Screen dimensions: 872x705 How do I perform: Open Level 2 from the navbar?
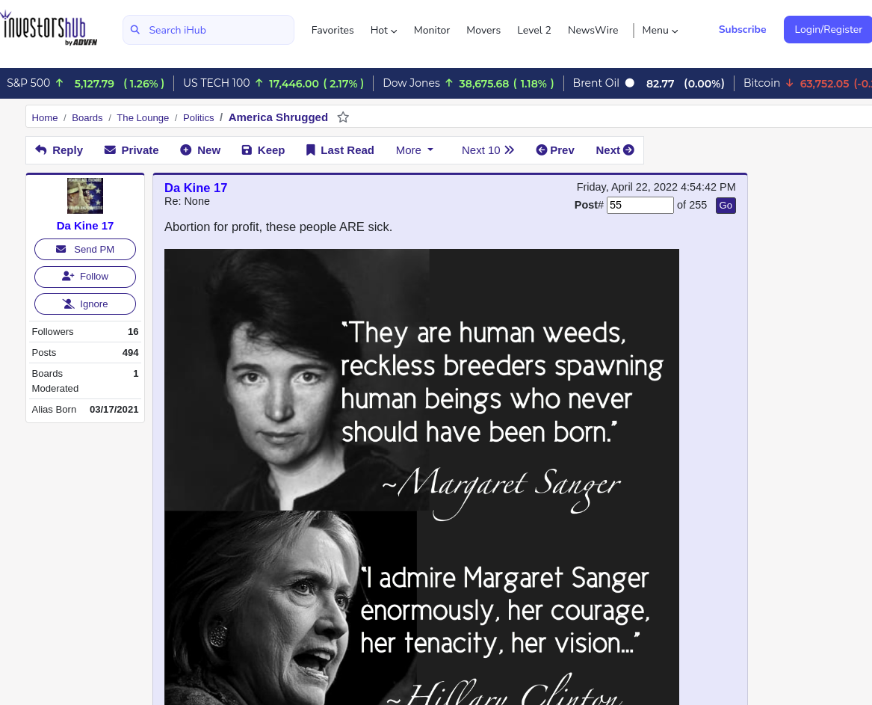coord(534,30)
